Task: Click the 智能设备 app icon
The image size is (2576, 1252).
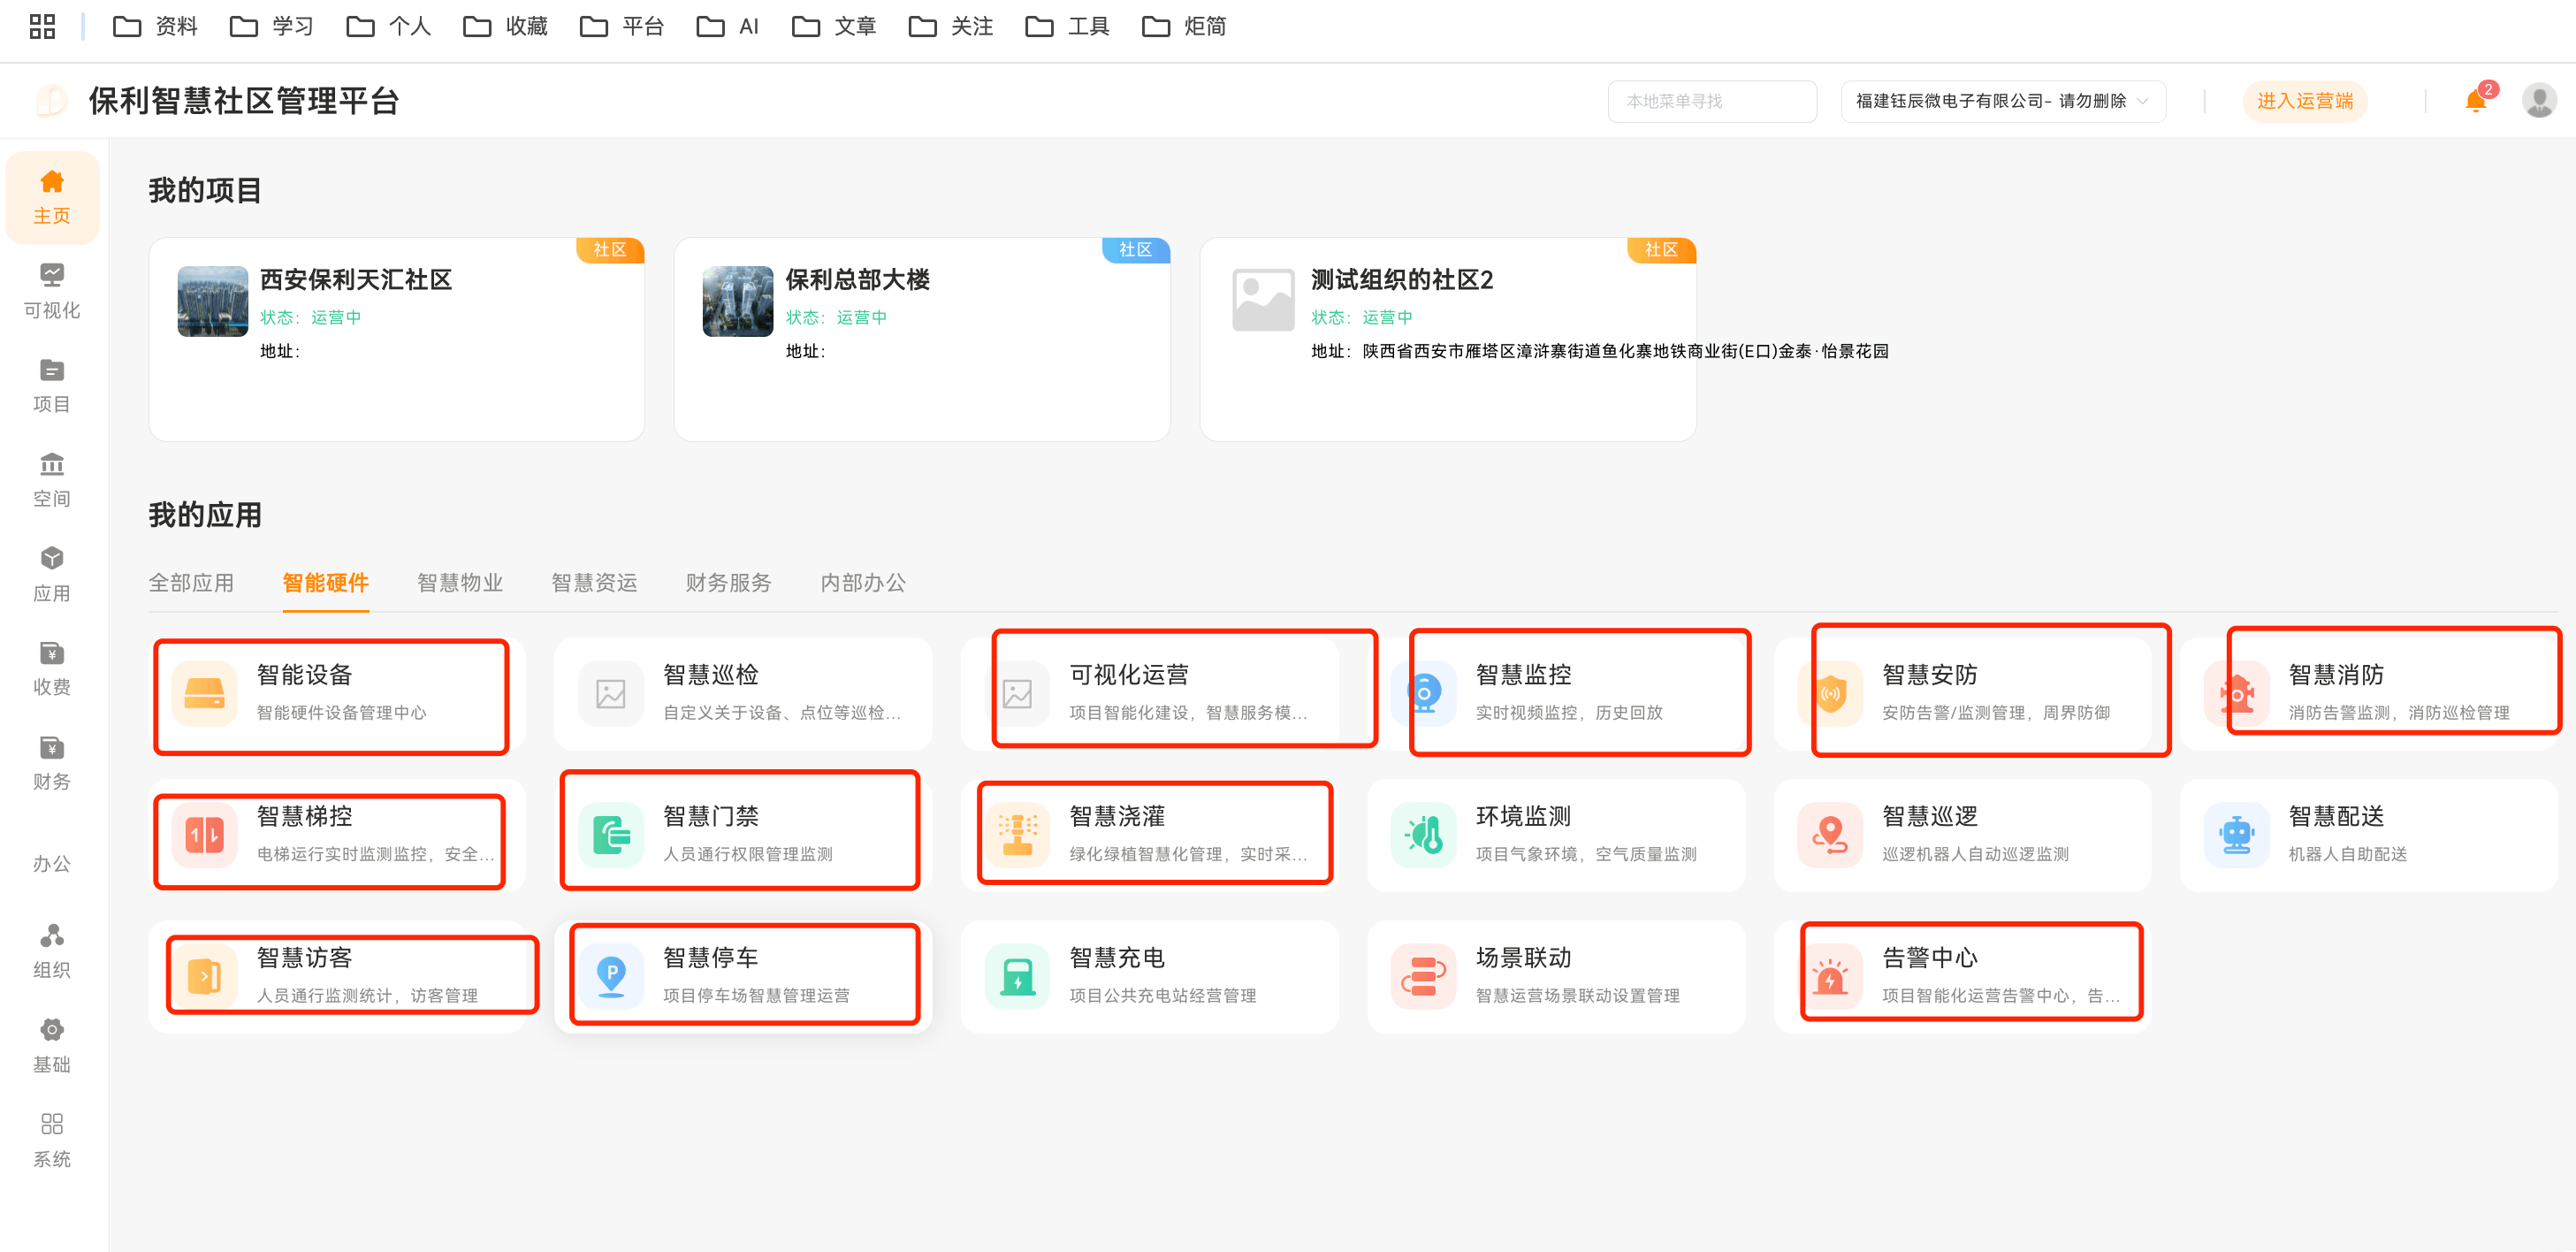Action: (x=204, y=693)
